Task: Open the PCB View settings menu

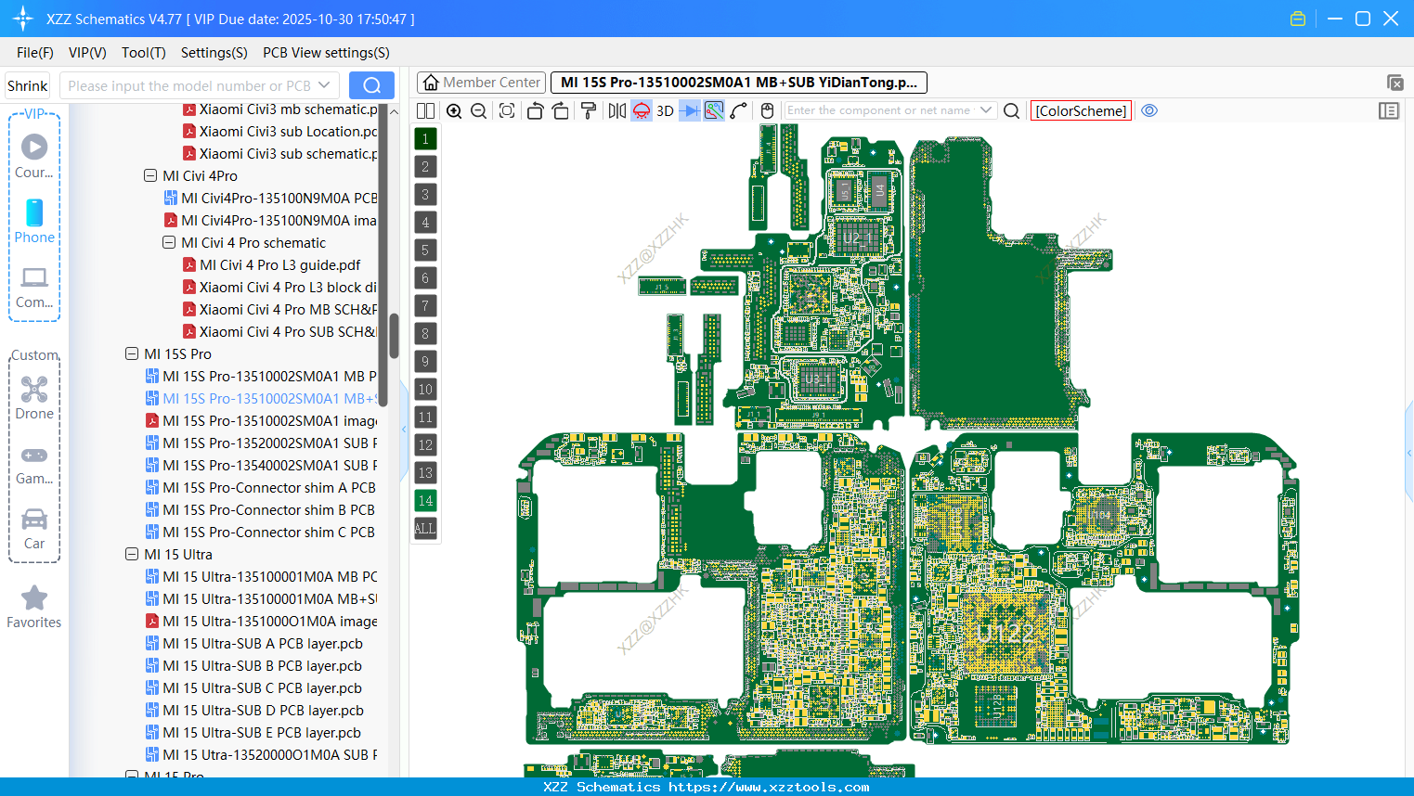Action: (x=325, y=53)
